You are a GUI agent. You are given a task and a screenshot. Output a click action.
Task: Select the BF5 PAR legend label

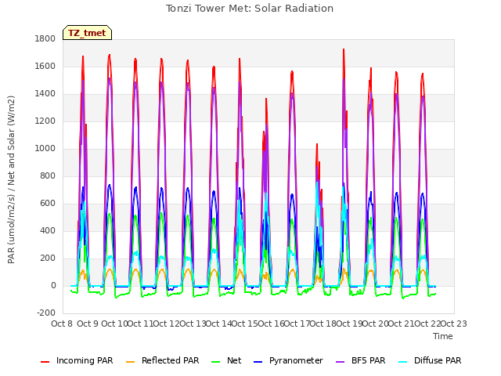(x=369, y=360)
